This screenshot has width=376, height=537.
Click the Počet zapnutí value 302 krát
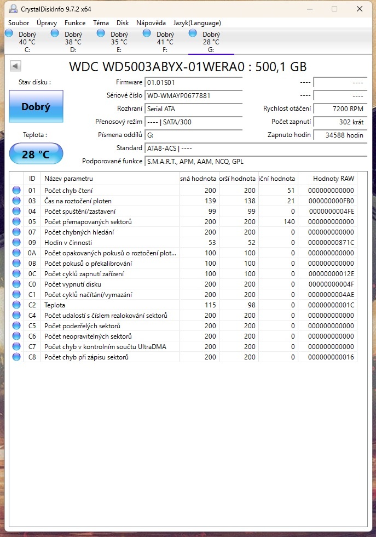tap(340, 122)
